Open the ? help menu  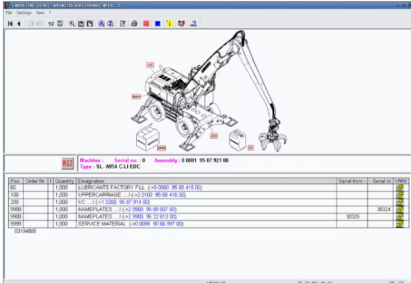click(50, 13)
